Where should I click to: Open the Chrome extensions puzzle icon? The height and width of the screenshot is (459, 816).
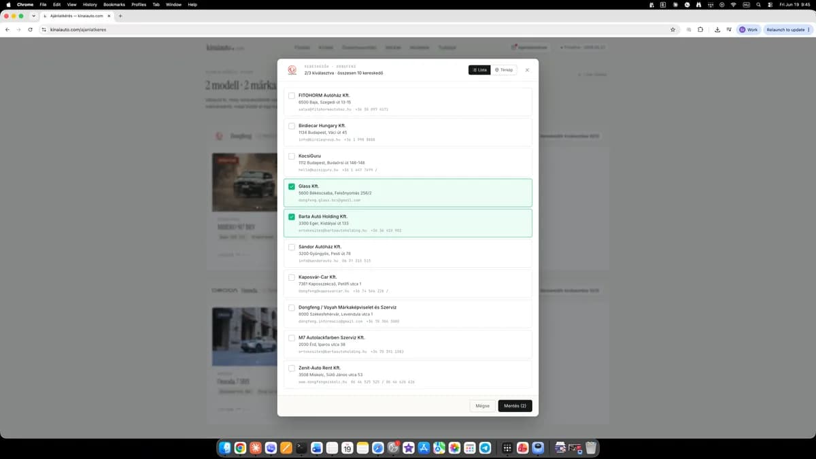[x=700, y=30]
